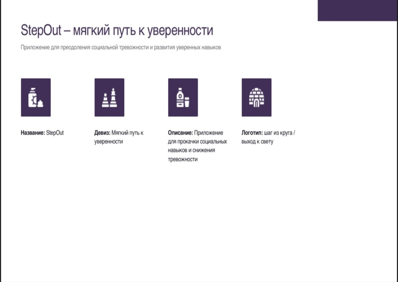This screenshot has width=398, height=282.
Task: Click the bold word Девиз
Action: [x=102, y=133]
